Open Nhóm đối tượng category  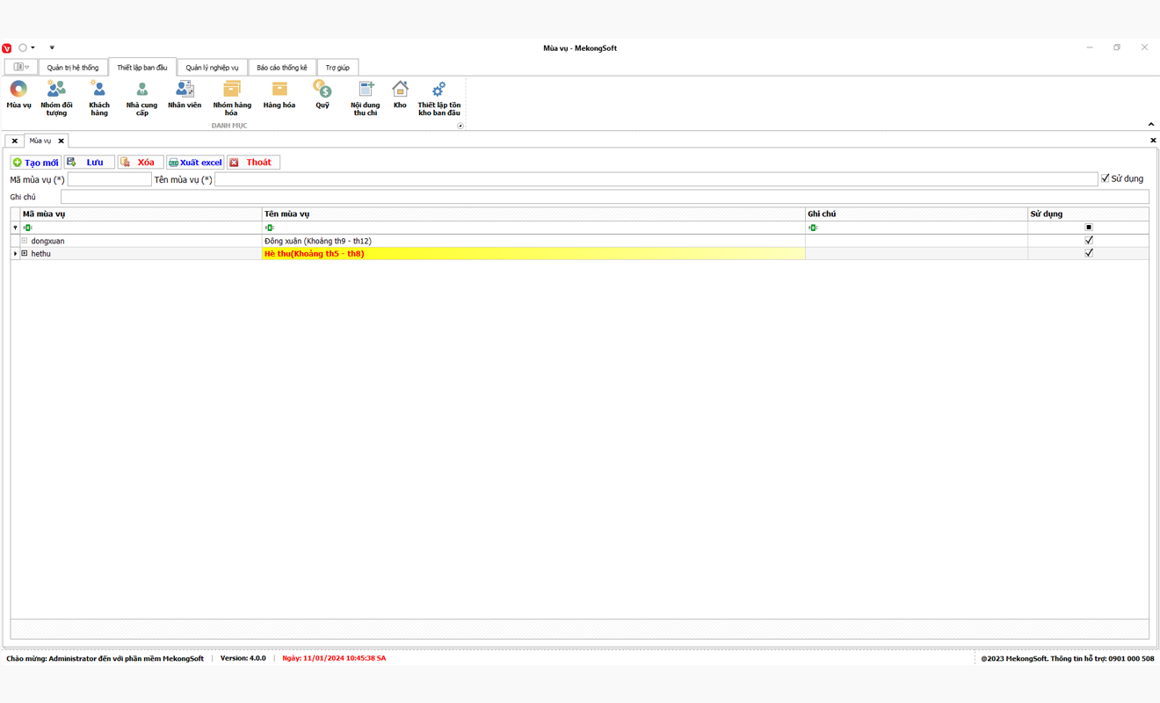[x=56, y=96]
